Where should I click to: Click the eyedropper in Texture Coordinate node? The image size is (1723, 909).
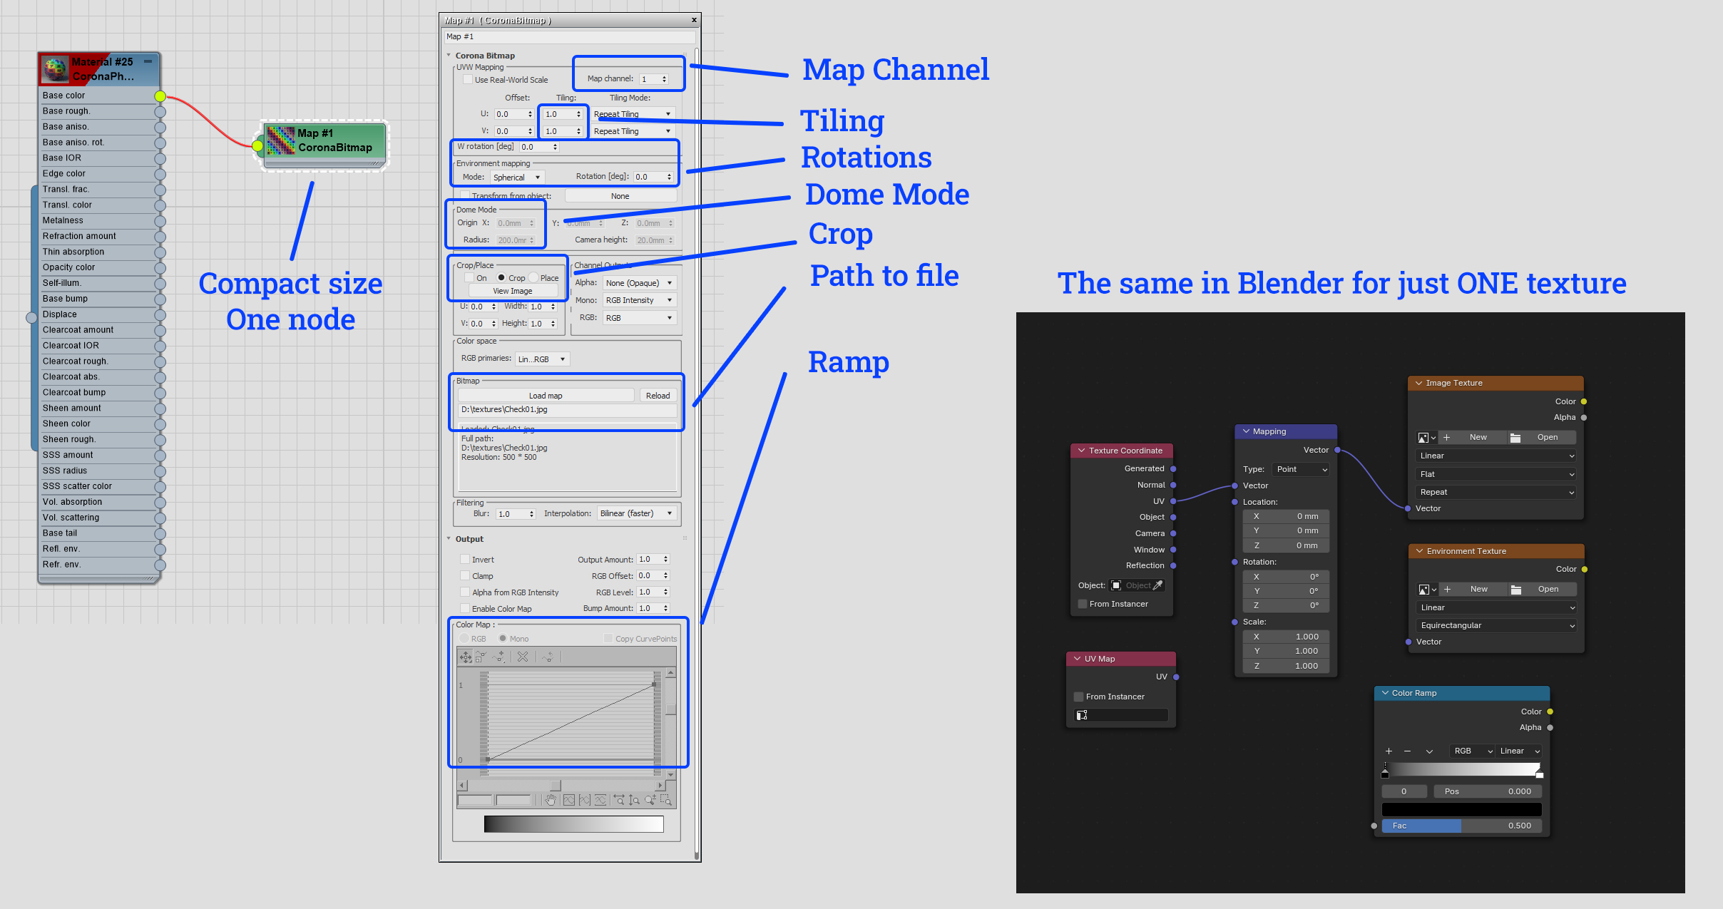tap(1158, 585)
